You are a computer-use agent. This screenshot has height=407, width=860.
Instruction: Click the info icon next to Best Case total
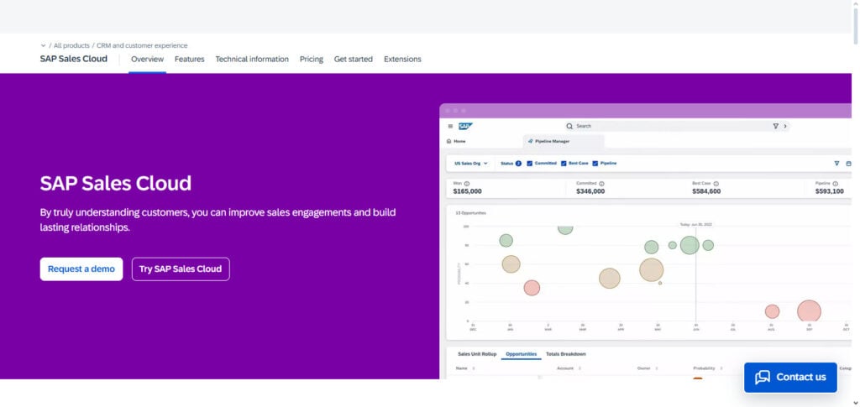(x=716, y=184)
